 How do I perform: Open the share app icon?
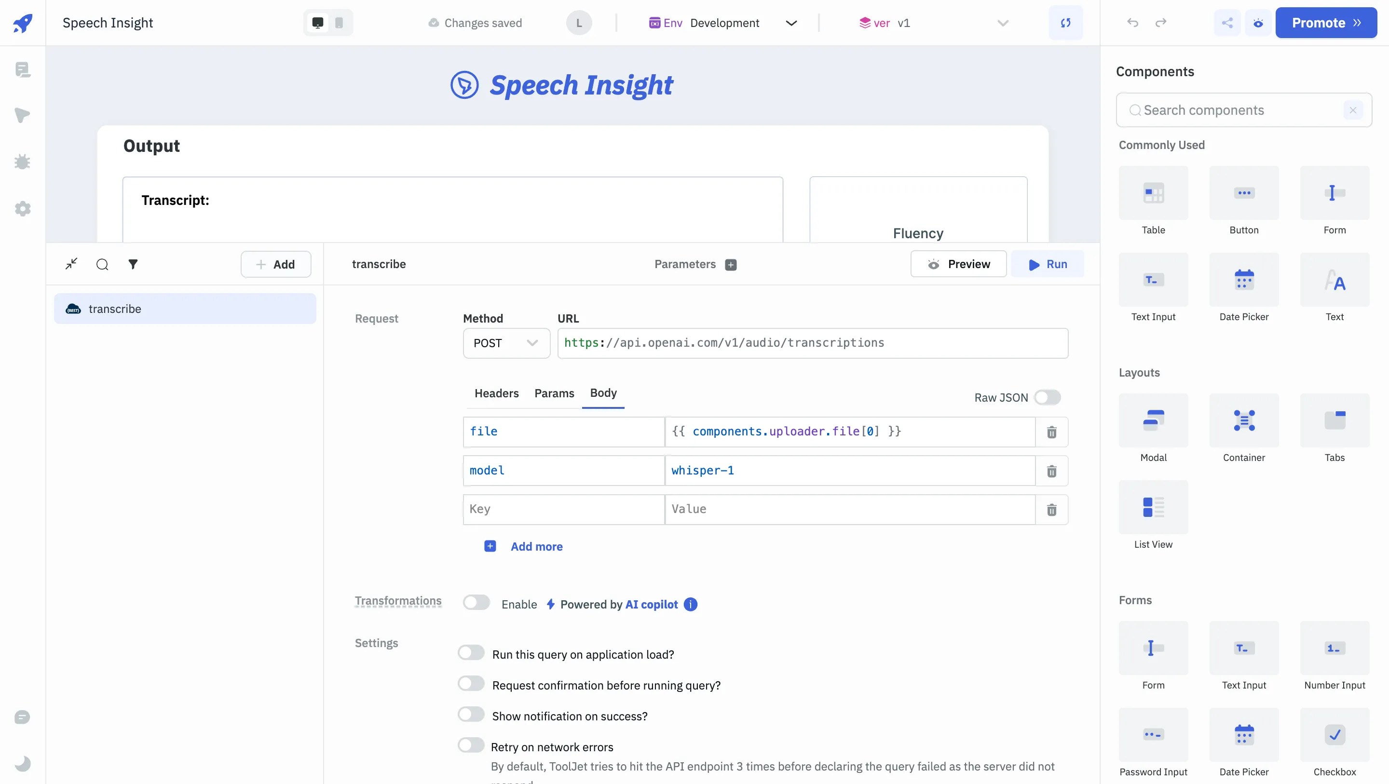click(1227, 23)
